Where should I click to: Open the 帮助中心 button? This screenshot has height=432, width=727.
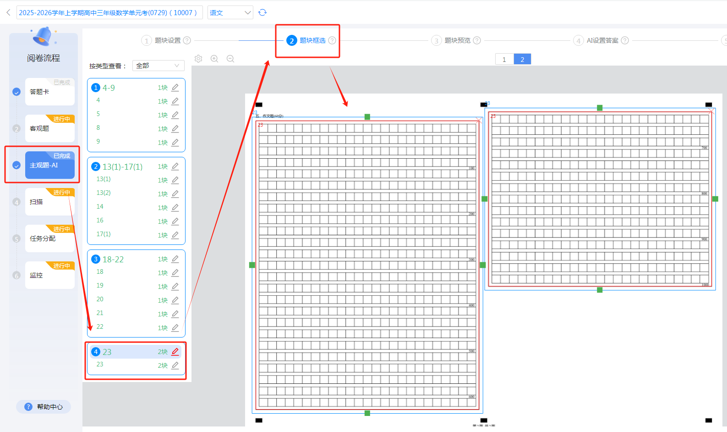(x=44, y=407)
